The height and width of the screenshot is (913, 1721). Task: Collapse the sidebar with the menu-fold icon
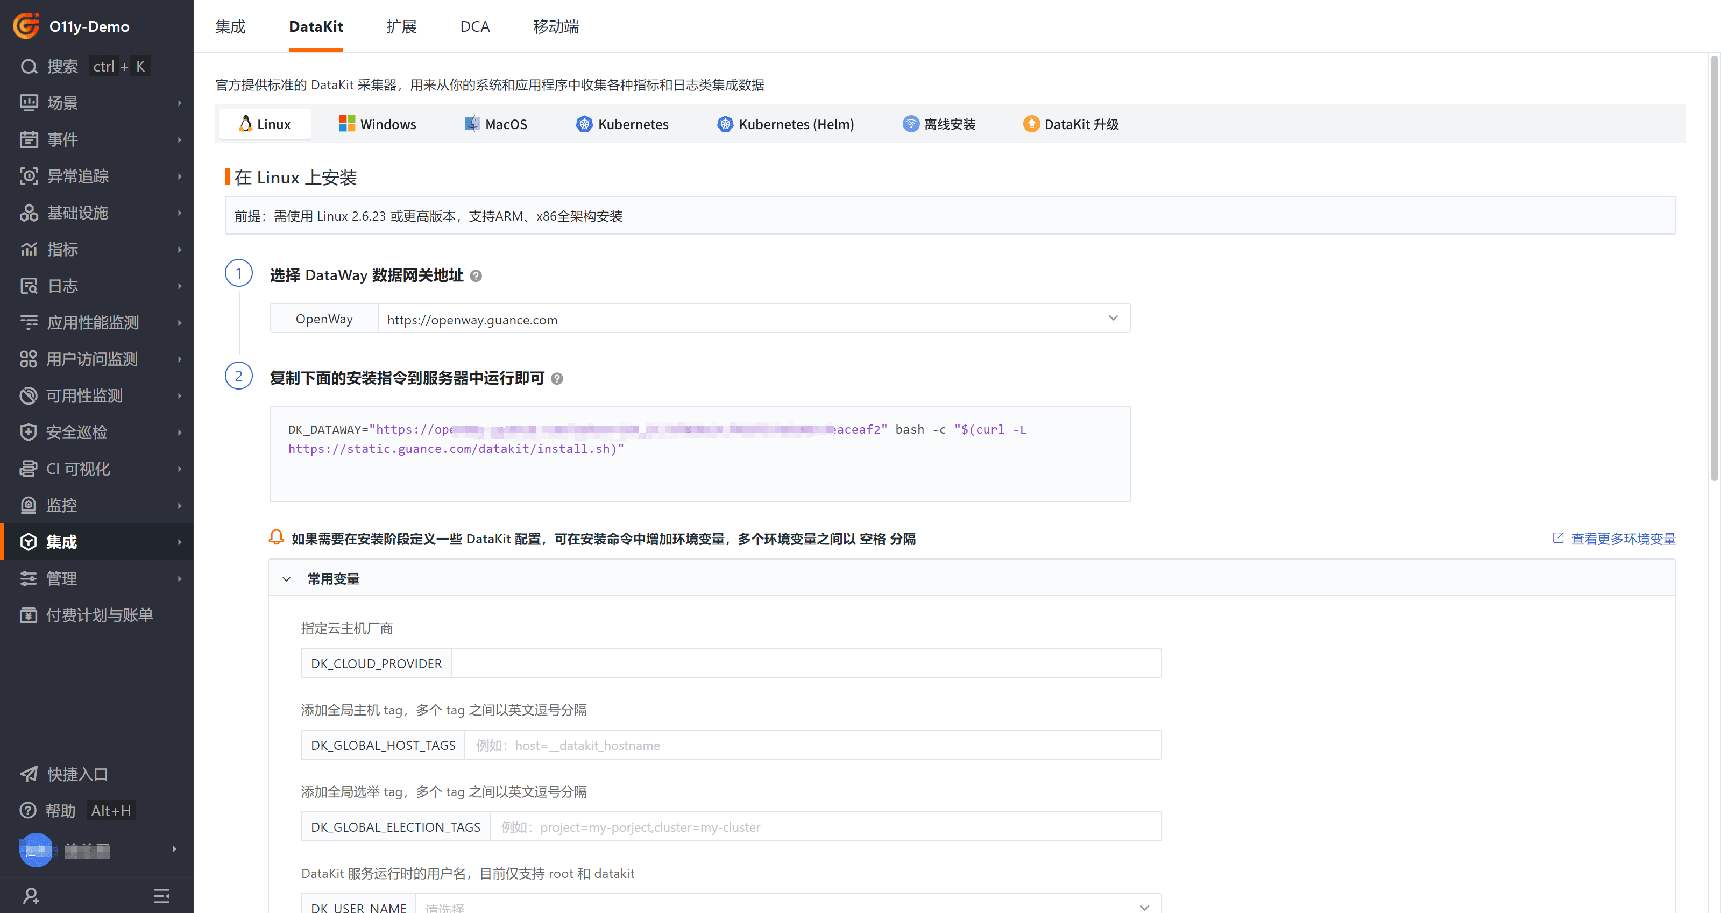click(162, 896)
